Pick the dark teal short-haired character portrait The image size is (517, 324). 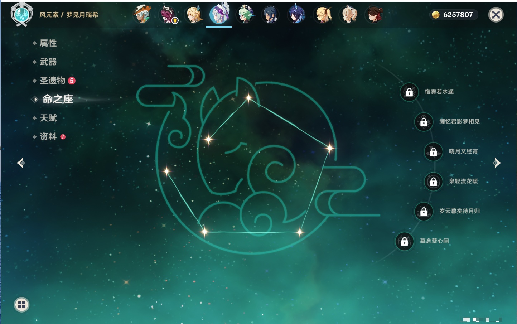(x=271, y=15)
